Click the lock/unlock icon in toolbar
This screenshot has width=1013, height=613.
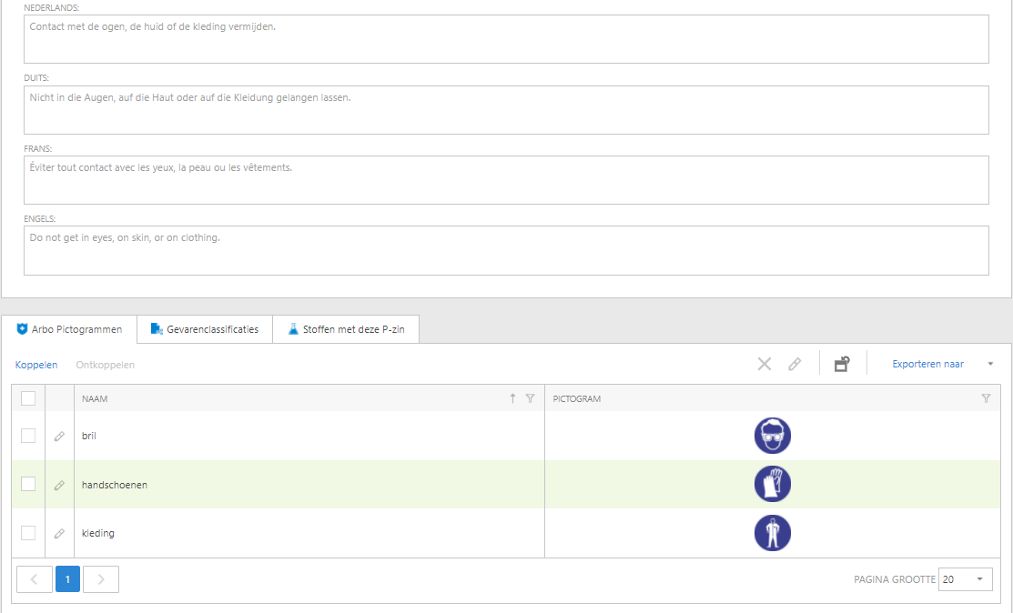click(842, 364)
